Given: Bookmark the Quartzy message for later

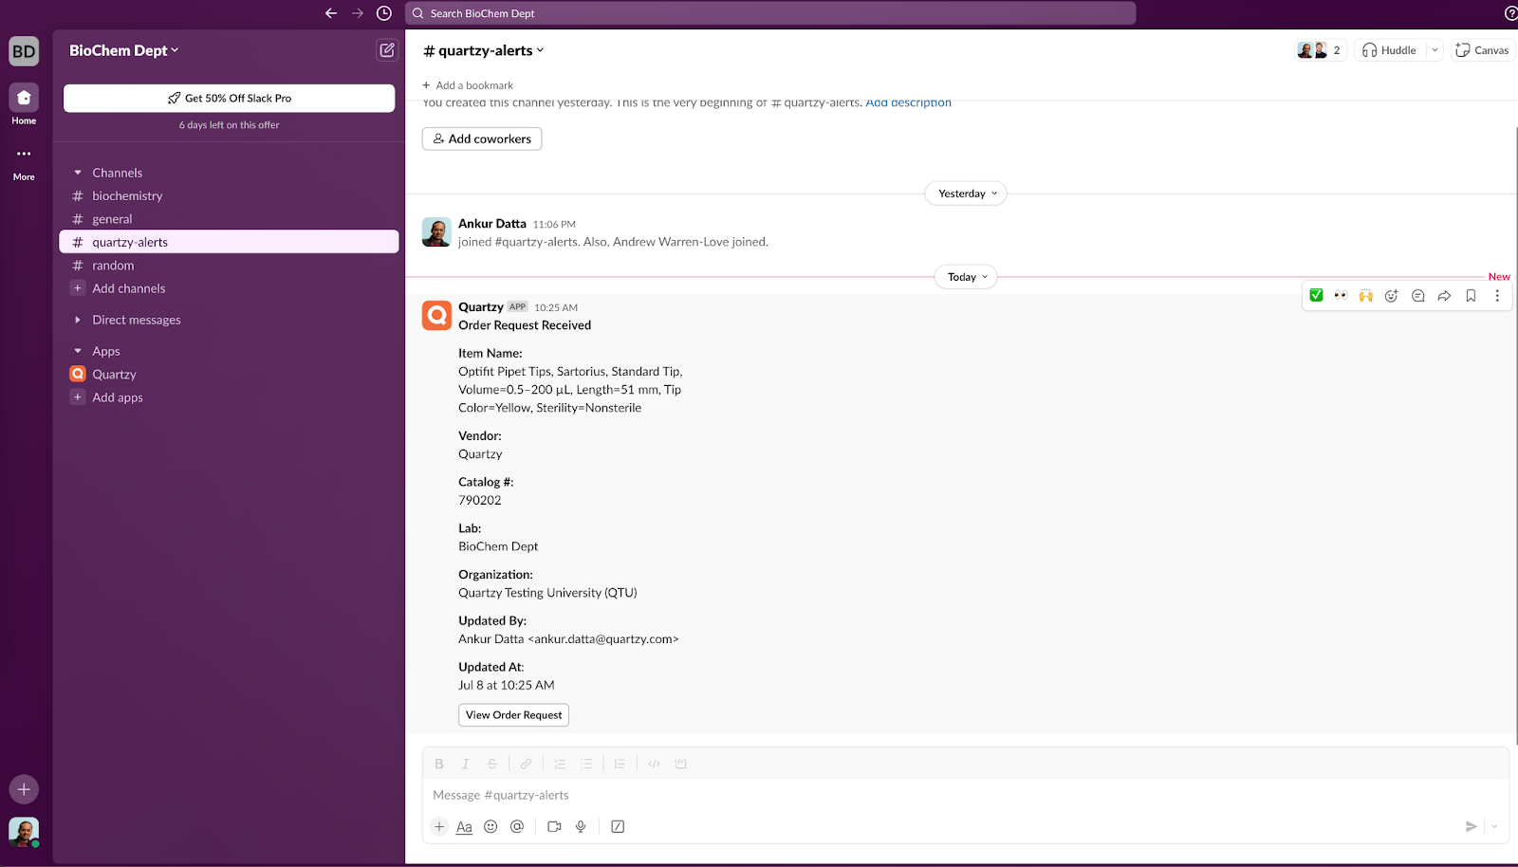Looking at the screenshot, I should tap(1471, 295).
